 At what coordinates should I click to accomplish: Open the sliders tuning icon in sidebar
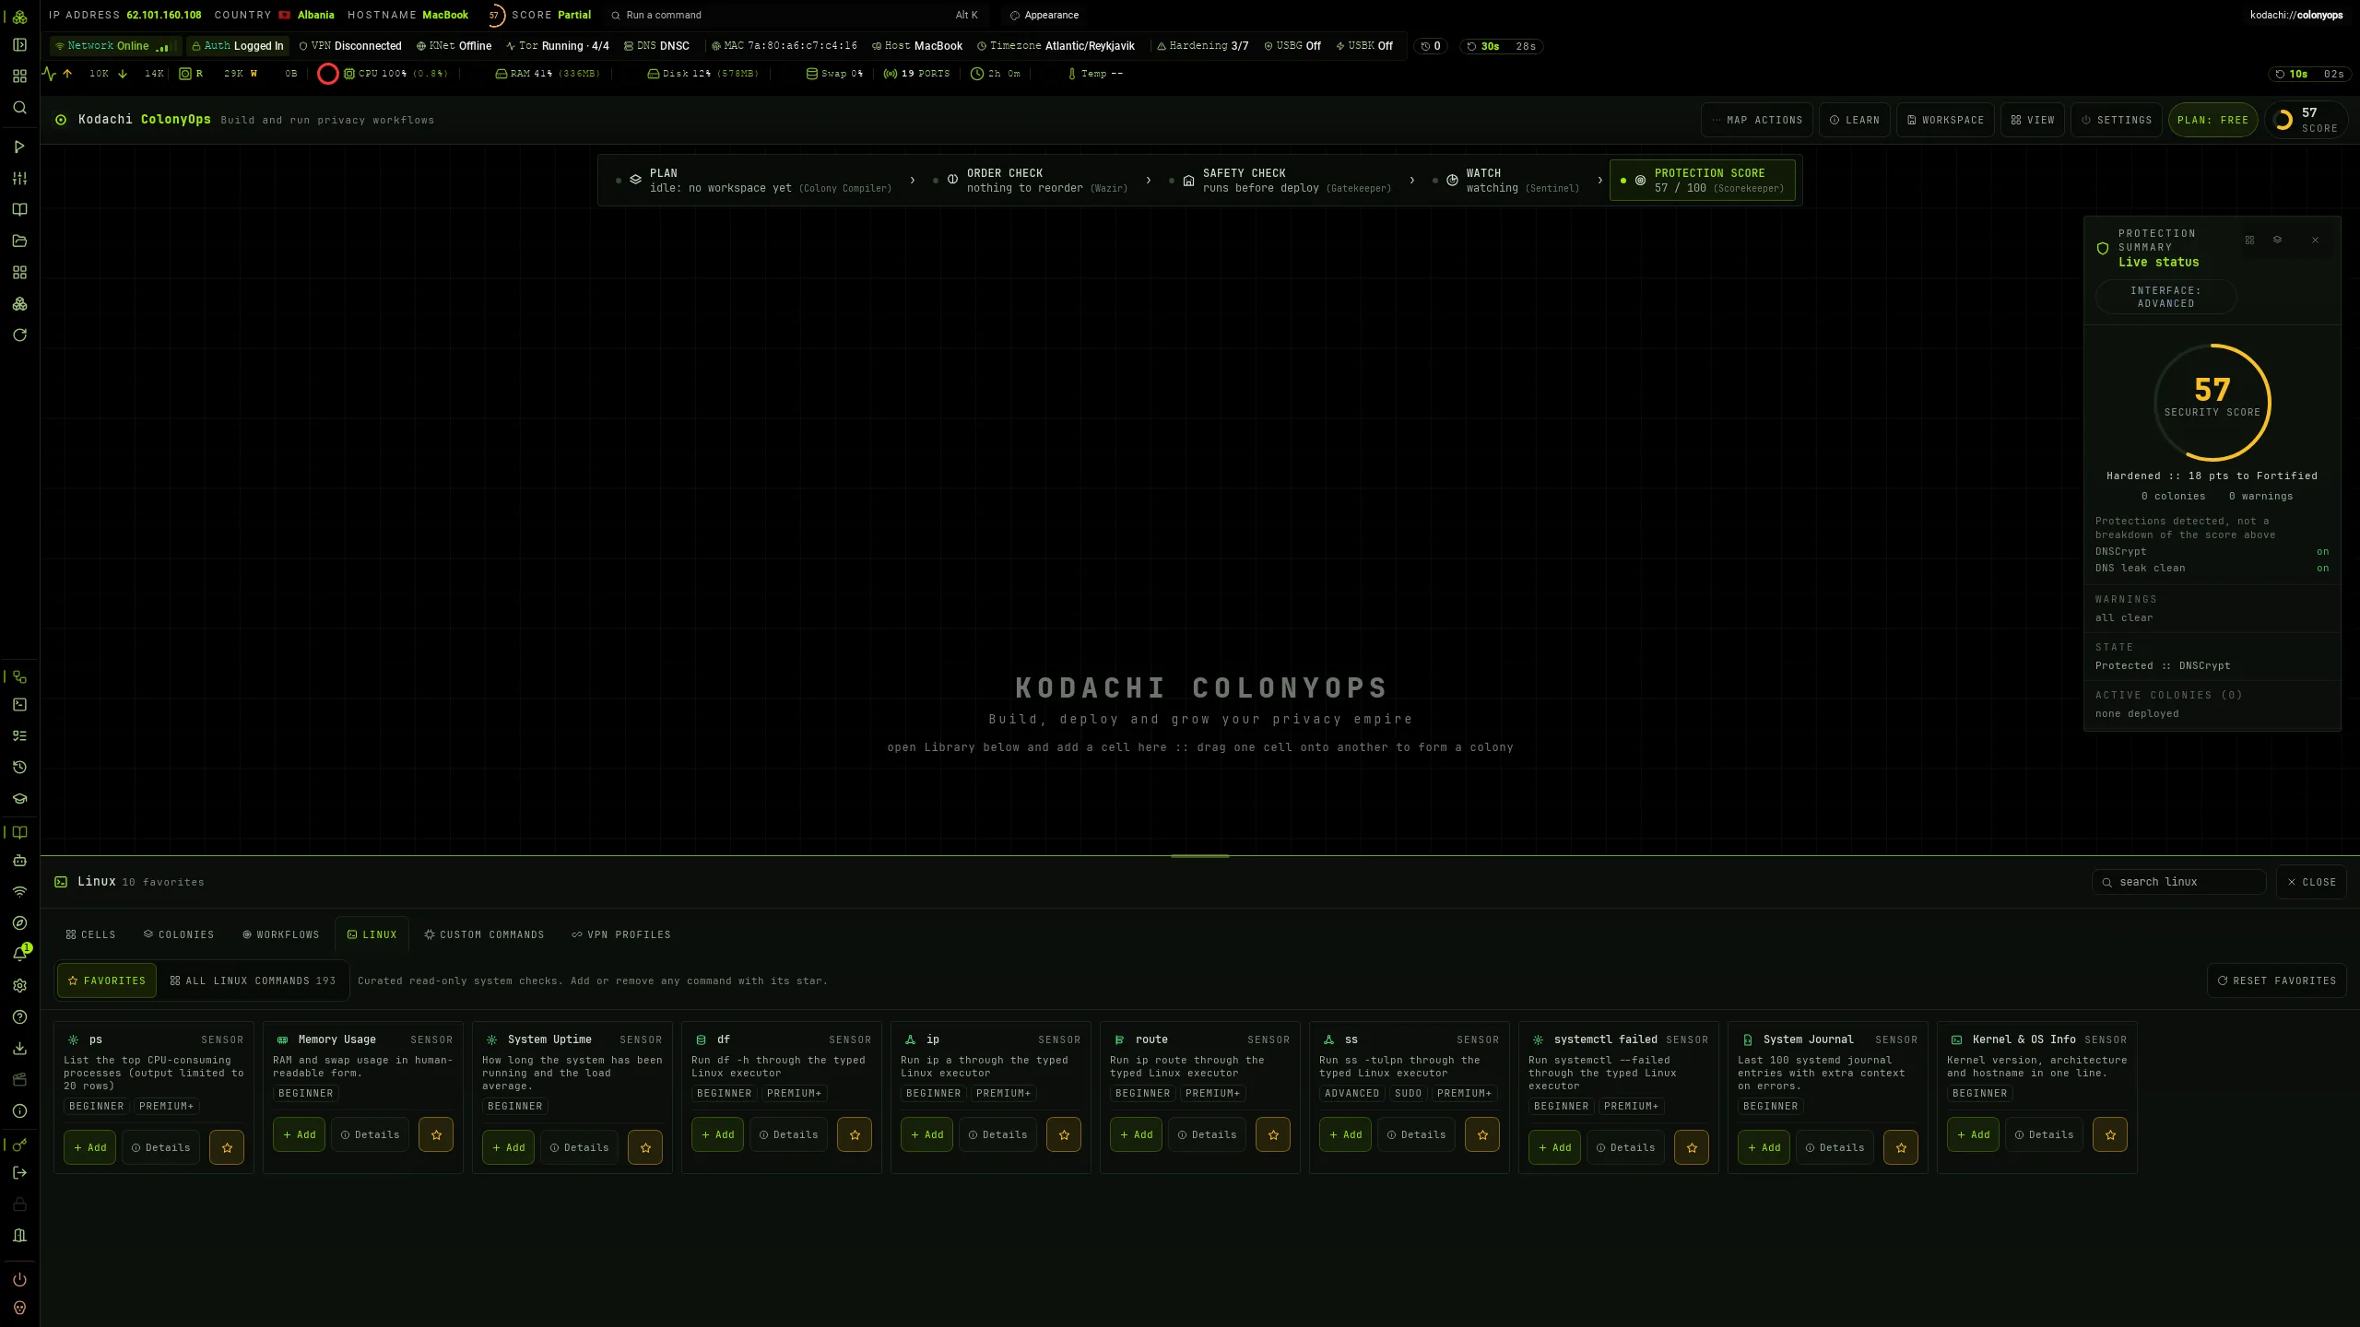click(19, 178)
